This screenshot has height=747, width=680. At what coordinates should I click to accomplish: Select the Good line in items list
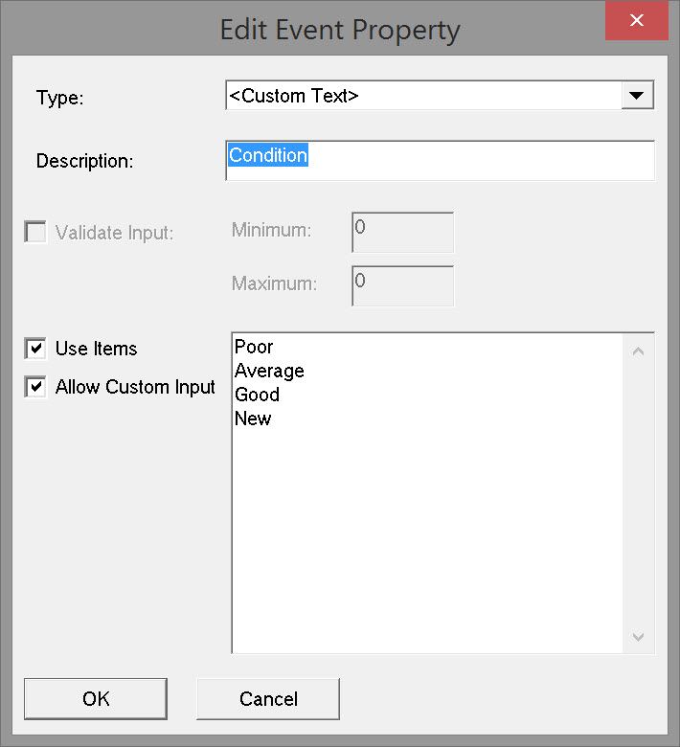pyautogui.click(x=257, y=395)
